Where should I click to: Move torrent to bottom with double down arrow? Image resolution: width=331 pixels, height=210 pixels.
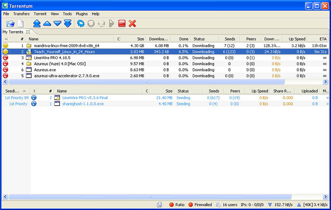tap(67, 24)
